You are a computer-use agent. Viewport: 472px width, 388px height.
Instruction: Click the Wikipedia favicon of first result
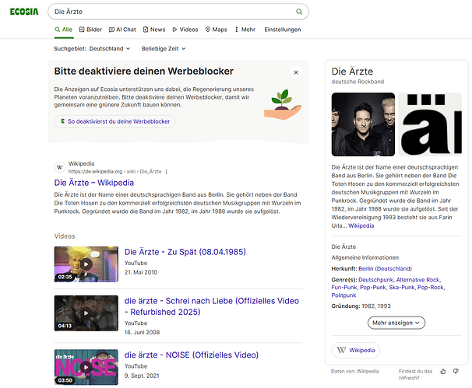(x=60, y=167)
